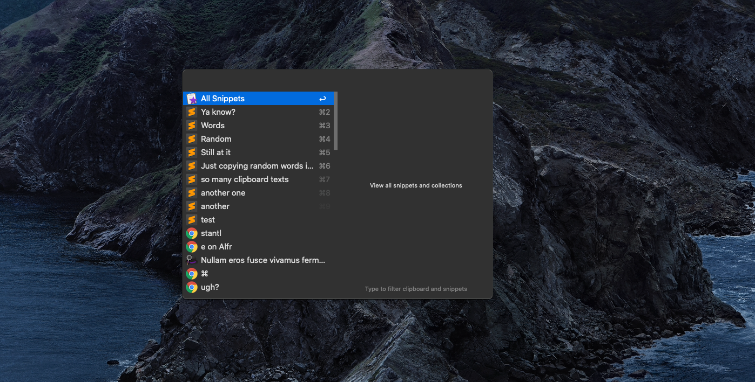Viewport: 755px width, 382px height.
Task: Click the snippet icon next to "Ya know?"
Action: [x=192, y=112]
